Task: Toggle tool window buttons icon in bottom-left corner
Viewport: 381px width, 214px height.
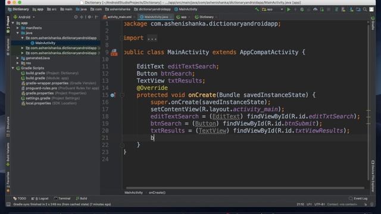Action: click(8, 204)
